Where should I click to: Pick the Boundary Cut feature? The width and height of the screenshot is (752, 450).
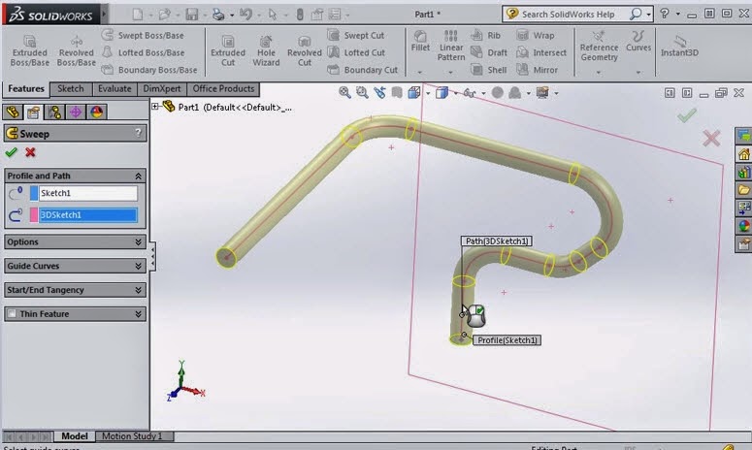click(363, 70)
